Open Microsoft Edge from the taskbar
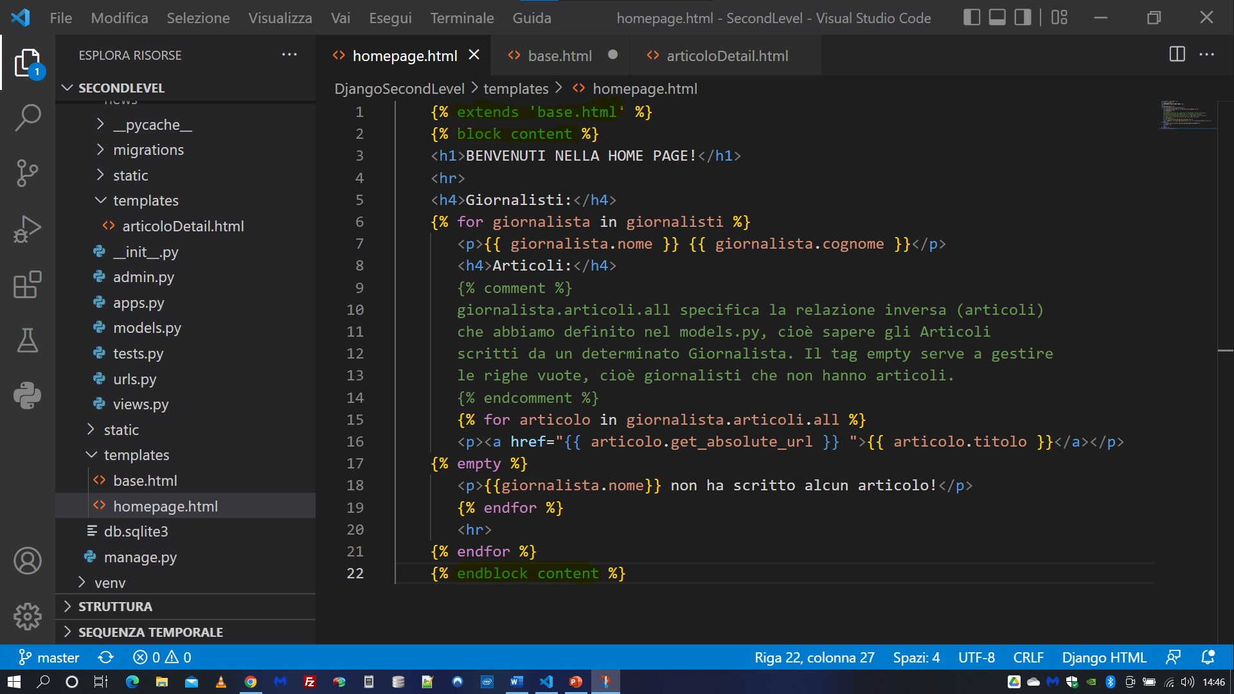 pyautogui.click(x=132, y=682)
